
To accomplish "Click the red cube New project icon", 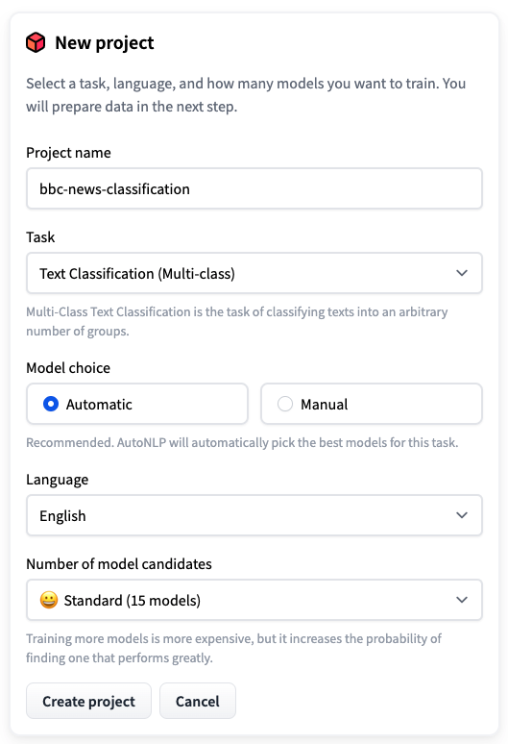I will tap(36, 42).
